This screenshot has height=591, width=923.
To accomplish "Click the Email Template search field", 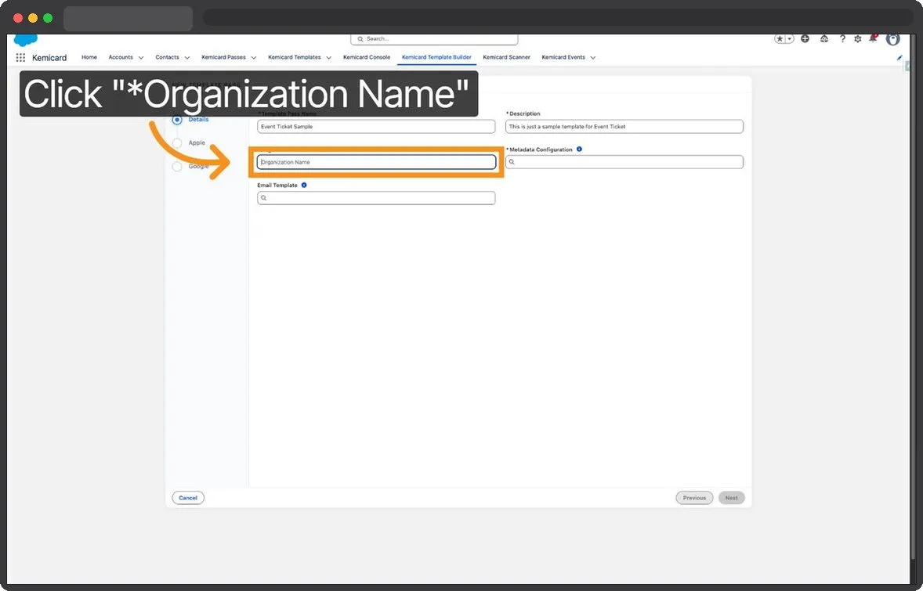I will 376,198.
